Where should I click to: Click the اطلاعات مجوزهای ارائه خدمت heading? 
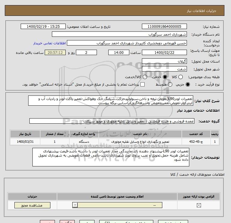197,175
